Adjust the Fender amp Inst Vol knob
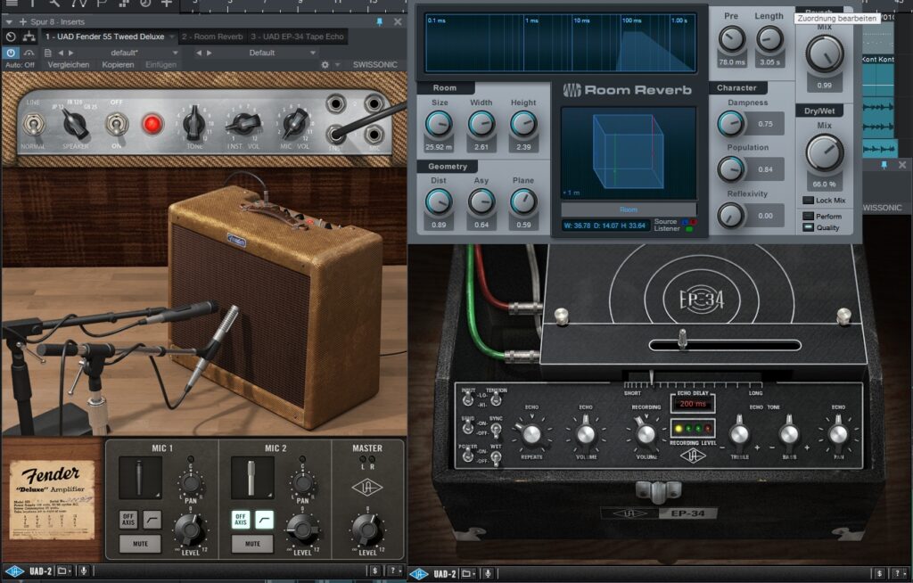The height and width of the screenshot is (583, 913). coord(243,124)
